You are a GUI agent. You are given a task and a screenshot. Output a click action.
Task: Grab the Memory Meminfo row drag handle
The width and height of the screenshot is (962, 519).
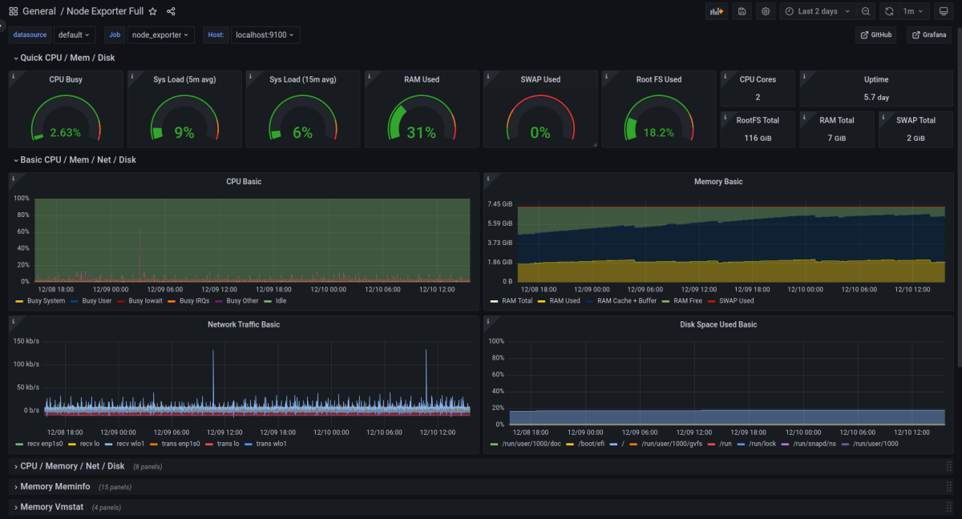click(x=949, y=486)
